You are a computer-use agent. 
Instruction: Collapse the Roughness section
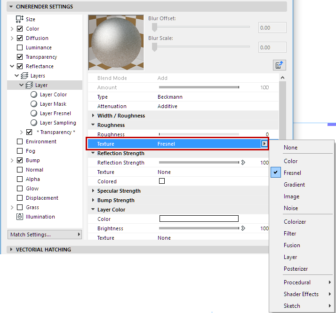(93, 125)
